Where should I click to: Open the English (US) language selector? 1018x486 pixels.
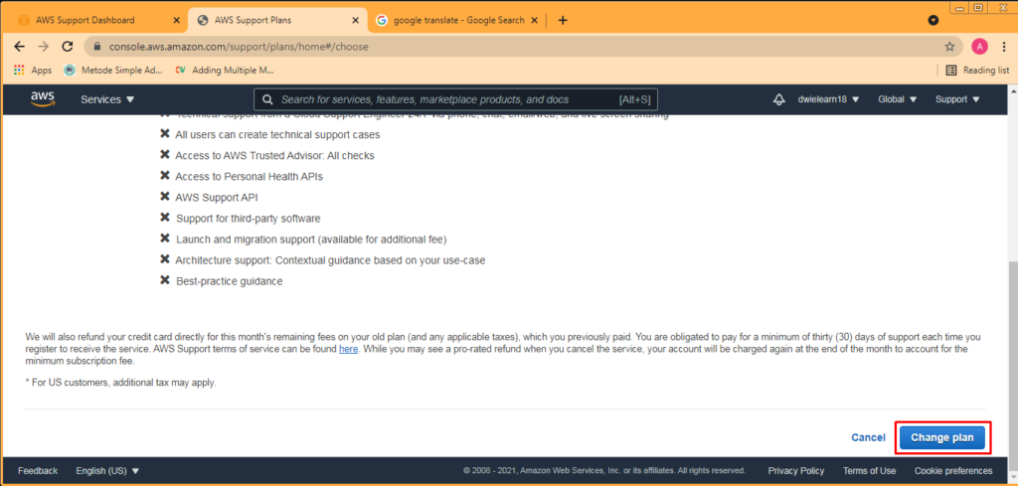coord(107,470)
